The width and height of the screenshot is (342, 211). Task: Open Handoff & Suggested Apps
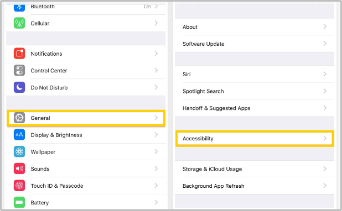click(255, 108)
